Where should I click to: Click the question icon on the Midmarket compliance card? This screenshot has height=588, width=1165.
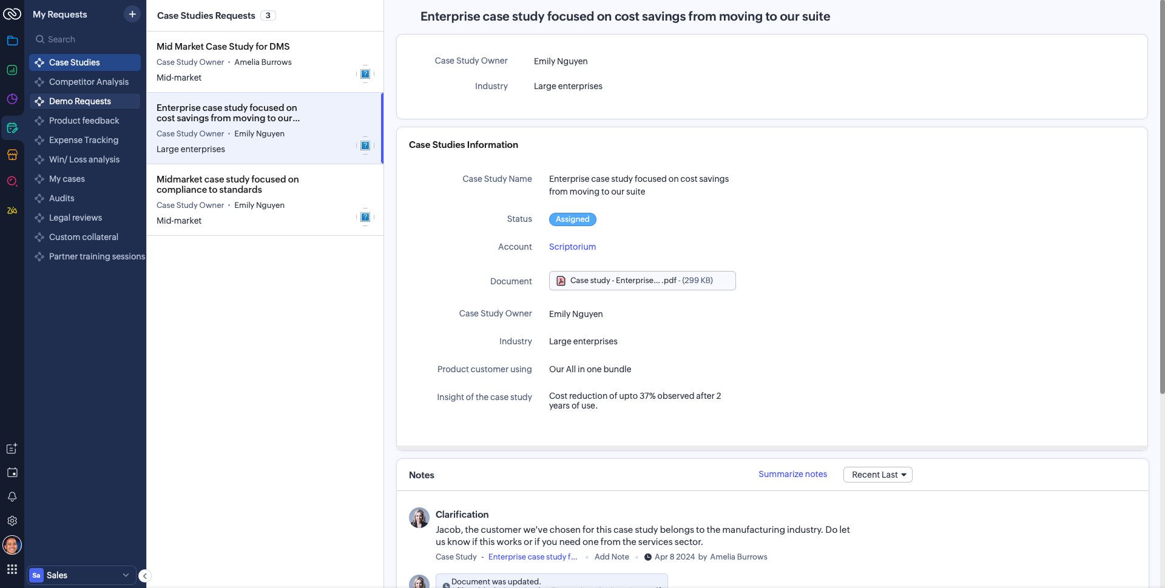coord(365,217)
